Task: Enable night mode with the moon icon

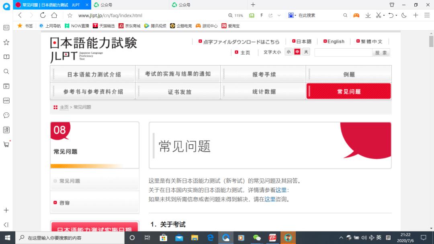Action: tap(404, 15)
